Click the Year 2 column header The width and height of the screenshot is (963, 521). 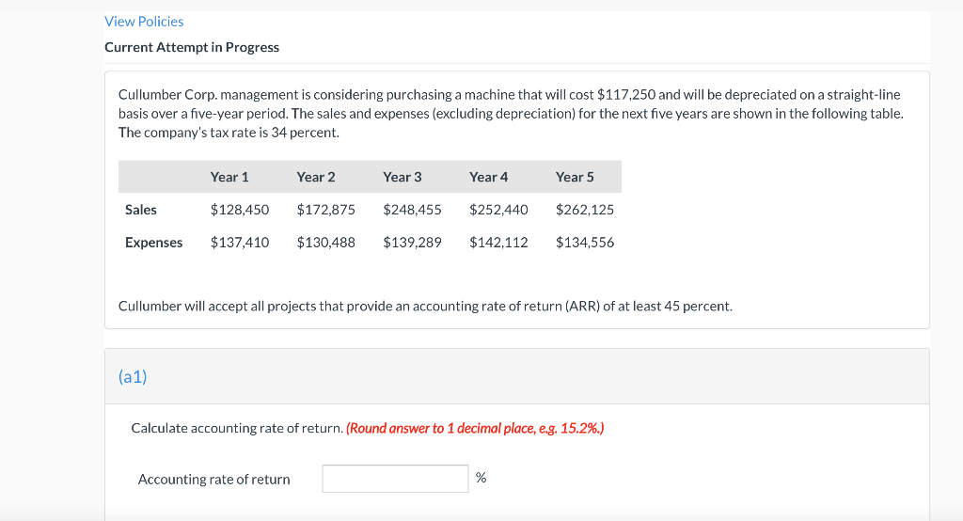coord(316,177)
